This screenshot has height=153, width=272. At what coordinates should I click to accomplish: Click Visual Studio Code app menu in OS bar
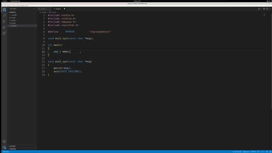click(15, 1)
